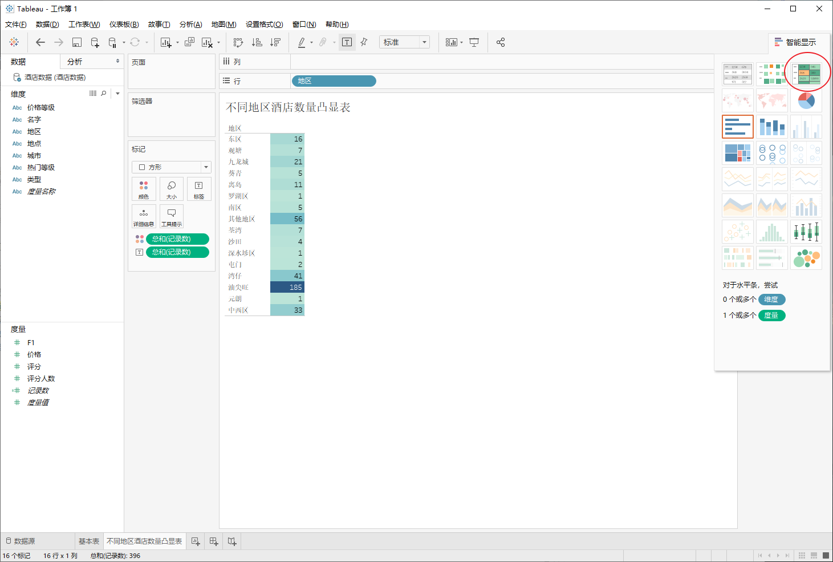Create a new worksheet from toolbar icon

tap(166, 42)
